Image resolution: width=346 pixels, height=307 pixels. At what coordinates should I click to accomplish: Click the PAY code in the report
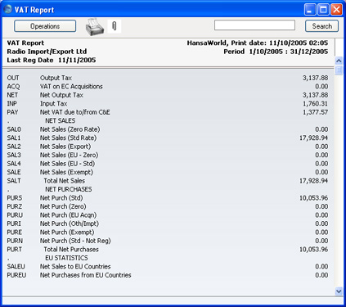(x=12, y=112)
